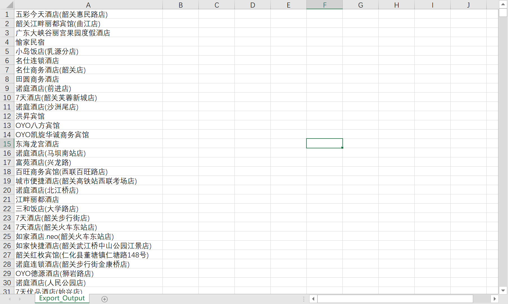Select cell with 诺庭酒店(人民公园店)
The height and width of the screenshot is (304, 508).
[x=88, y=283]
